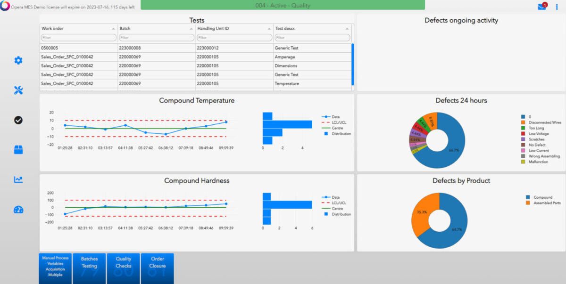The width and height of the screenshot is (566, 284).
Task: Open the settings gear in sidebar
Action: click(x=18, y=60)
